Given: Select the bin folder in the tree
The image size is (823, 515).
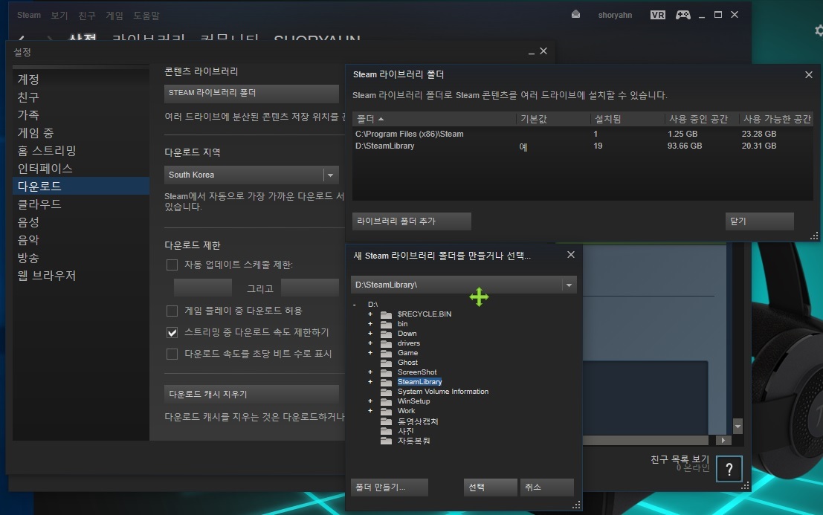Looking at the screenshot, I should (402, 323).
